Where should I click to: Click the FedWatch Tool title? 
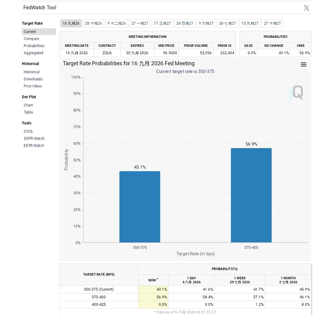(40, 8)
